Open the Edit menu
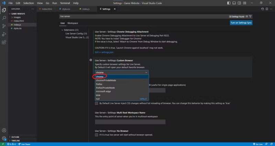The image size is (275, 146). [18, 3]
